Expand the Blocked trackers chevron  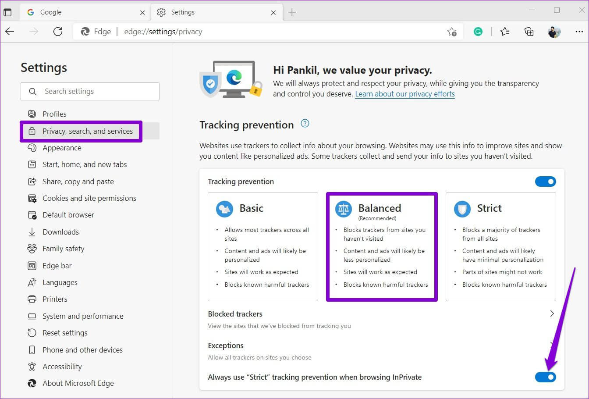[x=552, y=313]
